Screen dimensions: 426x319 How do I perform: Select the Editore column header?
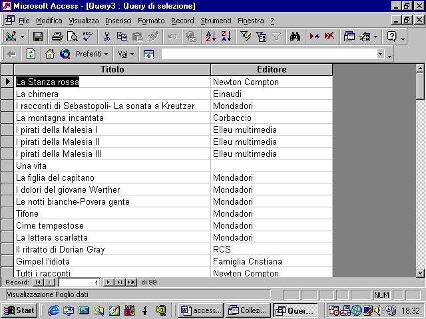[272, 69]
